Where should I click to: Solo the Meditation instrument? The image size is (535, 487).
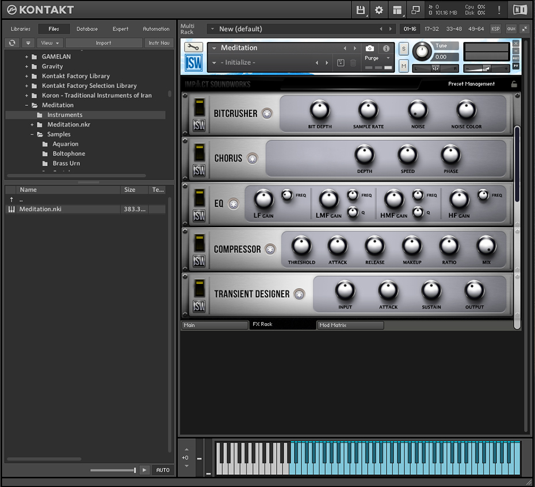[x=404, y=49]
